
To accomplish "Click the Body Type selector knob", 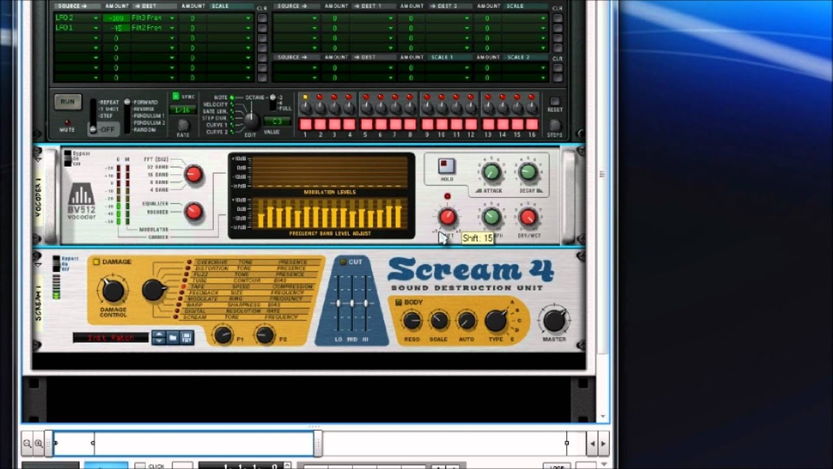I will pyautogui.click(x=495, y=320).
